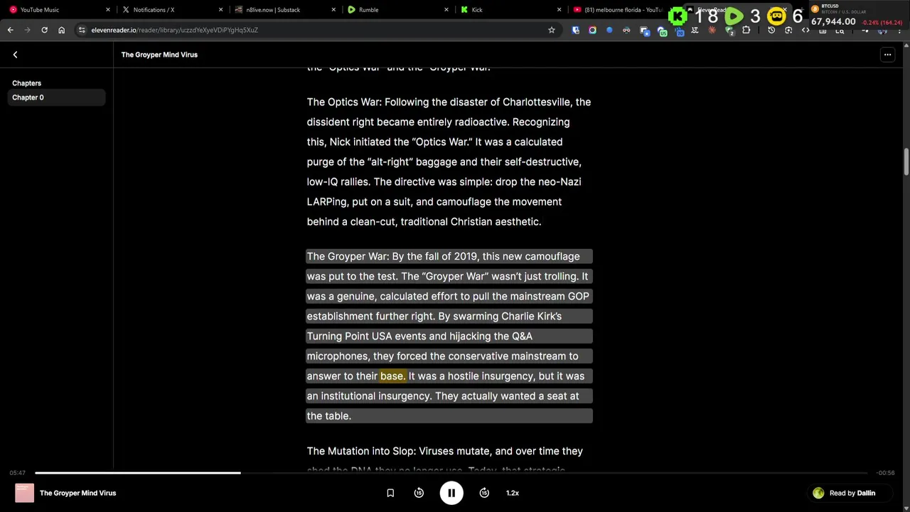910x512 pixels.
Task: Bookmark this page with the star icon
Action: tap(551, 30)
